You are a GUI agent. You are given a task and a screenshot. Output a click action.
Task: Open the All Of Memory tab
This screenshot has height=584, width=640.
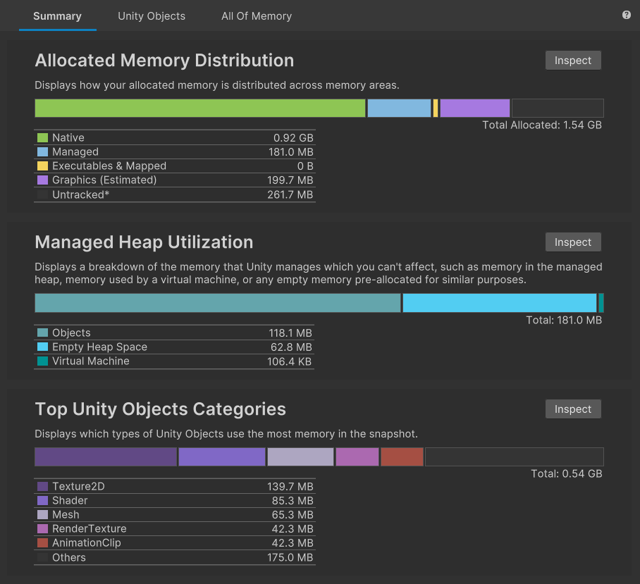click(257, 15)
